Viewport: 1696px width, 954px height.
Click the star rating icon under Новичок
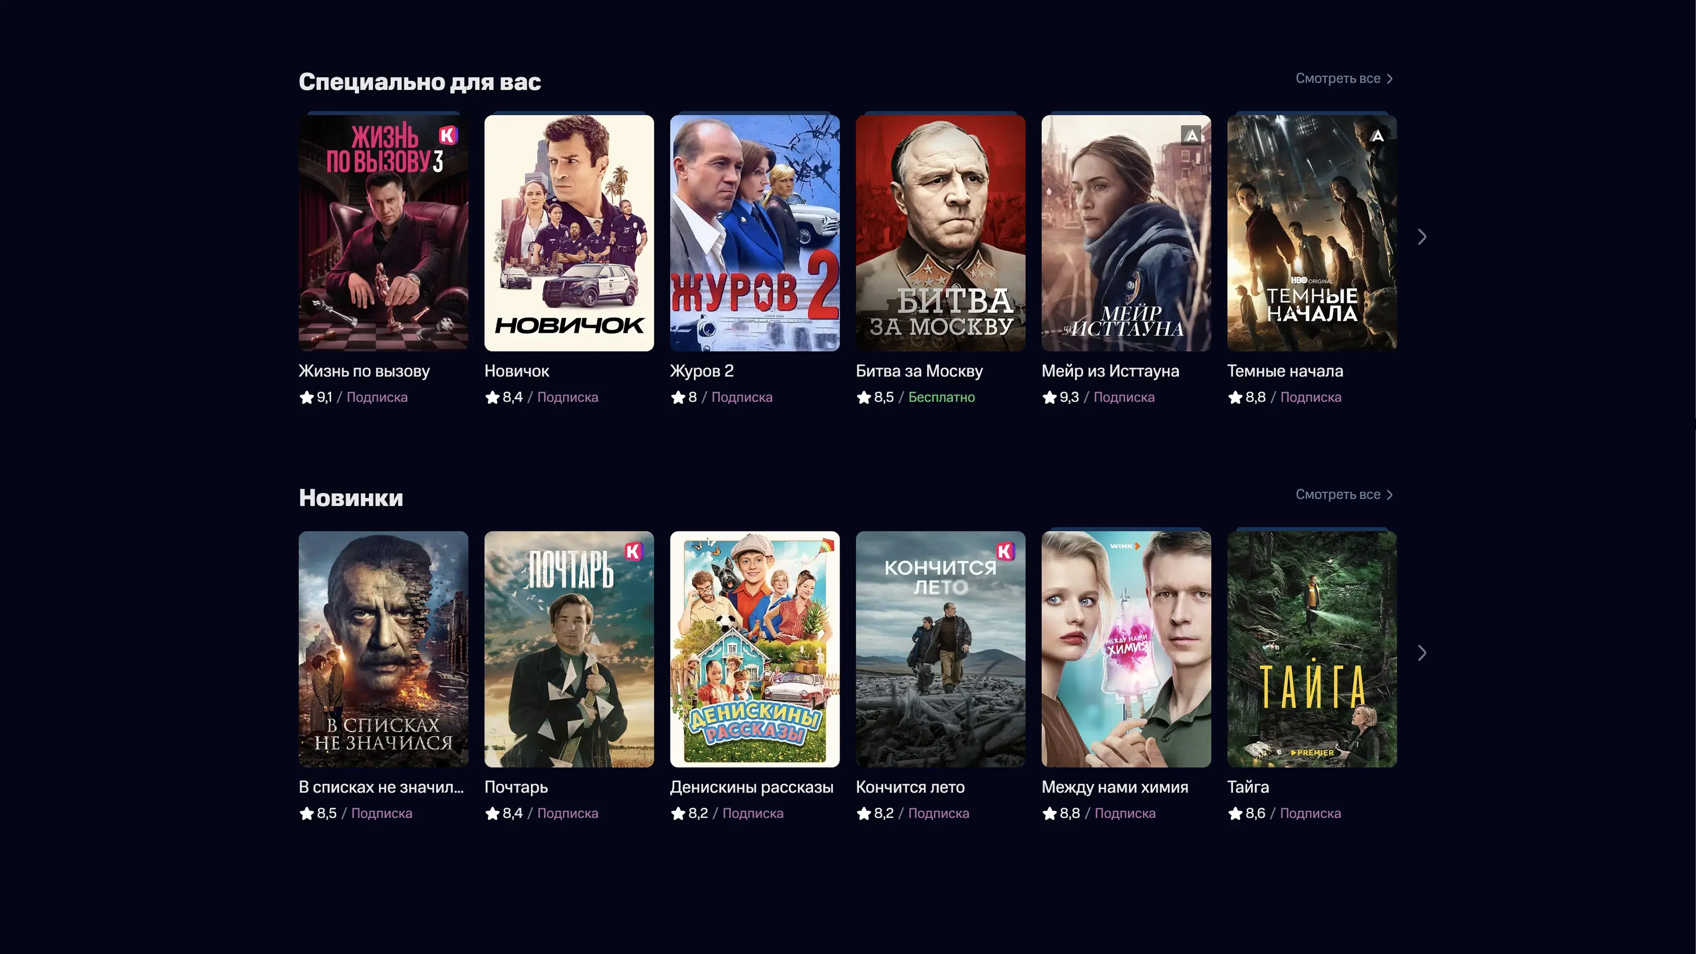pyautogui.click(x=492, y=397)
